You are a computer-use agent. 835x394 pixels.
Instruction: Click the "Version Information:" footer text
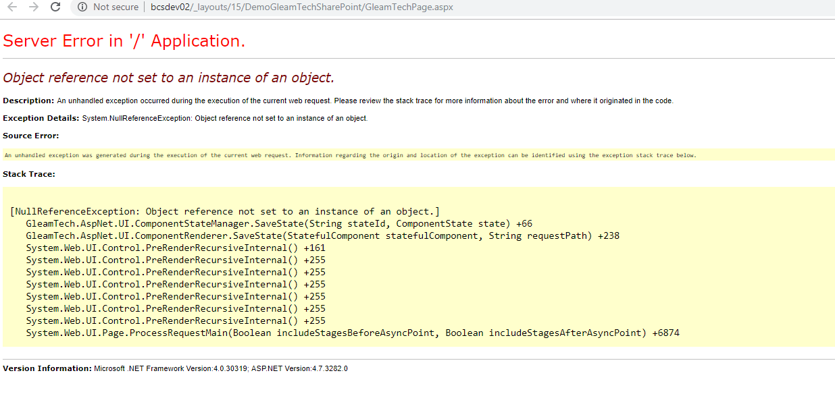coord(47,368)
